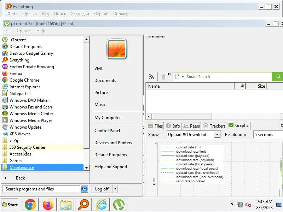Viewport: 283px width, 212px height.
Task: Open the Сервис menu in Everything window
Action: point(101,14)
